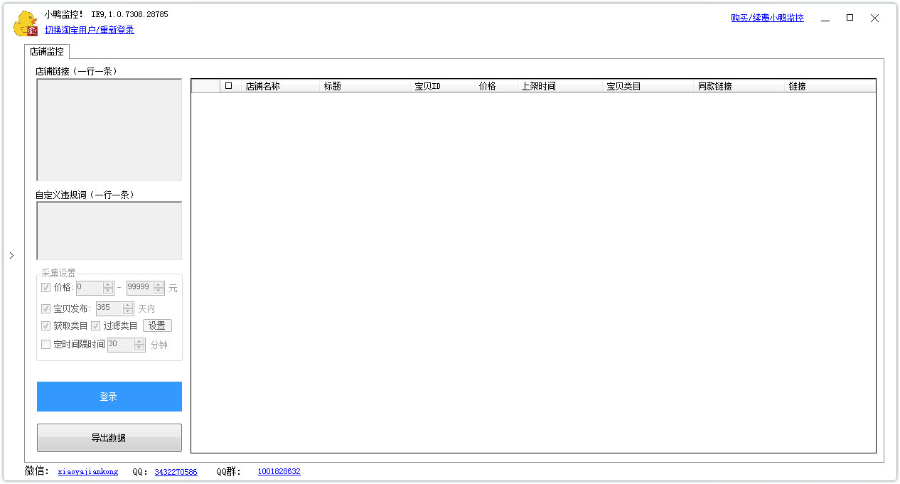Open QQ群 link 1001828632
Viewport: 900px width, 484px height.
coord(279,472)
